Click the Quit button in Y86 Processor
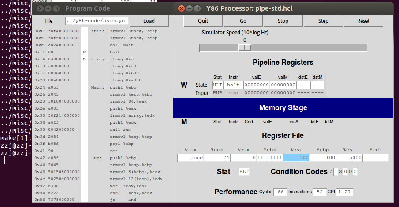The image size is (399, 207). [203, 21]
